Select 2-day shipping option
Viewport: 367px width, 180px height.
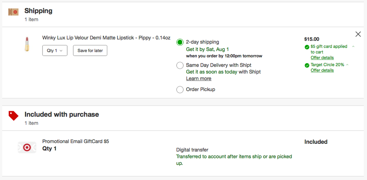[x=180, y=42]
